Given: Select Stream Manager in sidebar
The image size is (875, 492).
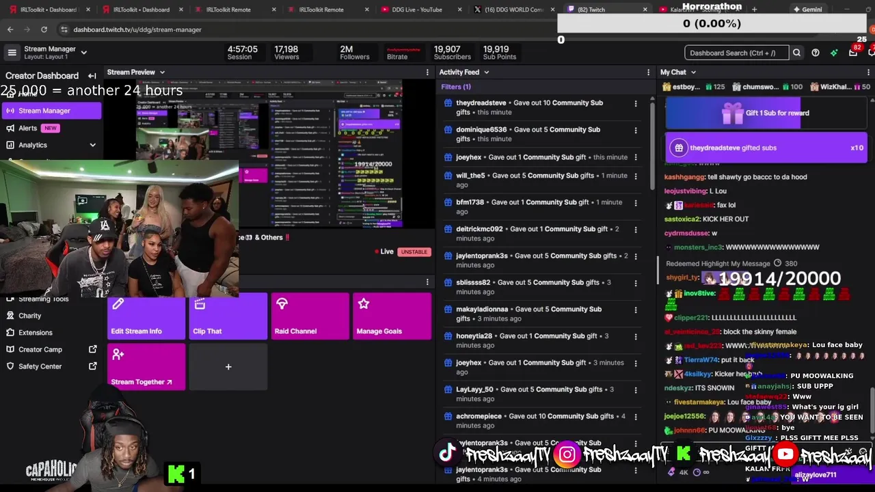Looking at the screenshot, I should tap(51, 111).
